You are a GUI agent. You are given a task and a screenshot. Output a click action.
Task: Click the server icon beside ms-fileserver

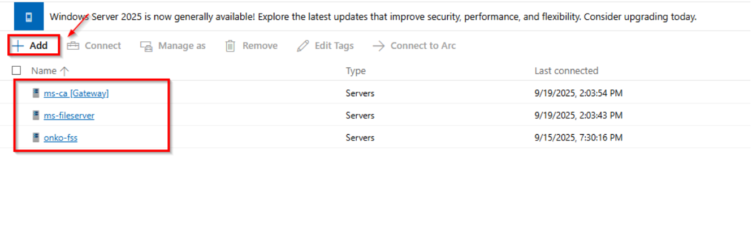pos(36,115)
